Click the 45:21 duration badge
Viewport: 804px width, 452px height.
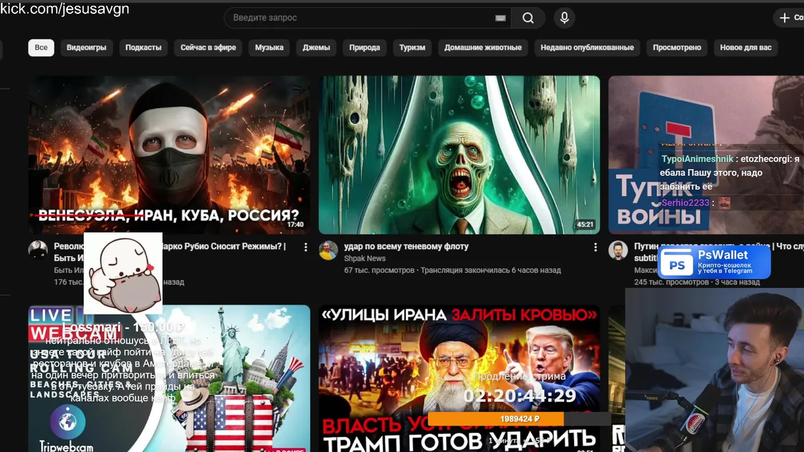click(585, 224)
